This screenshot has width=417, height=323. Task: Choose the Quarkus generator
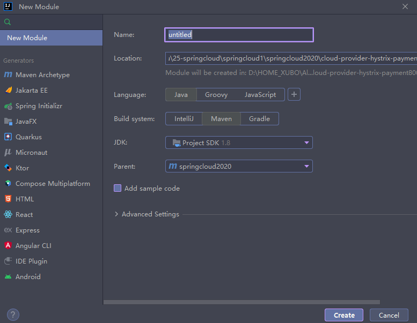pyautogui.click(x=51, y=137)
